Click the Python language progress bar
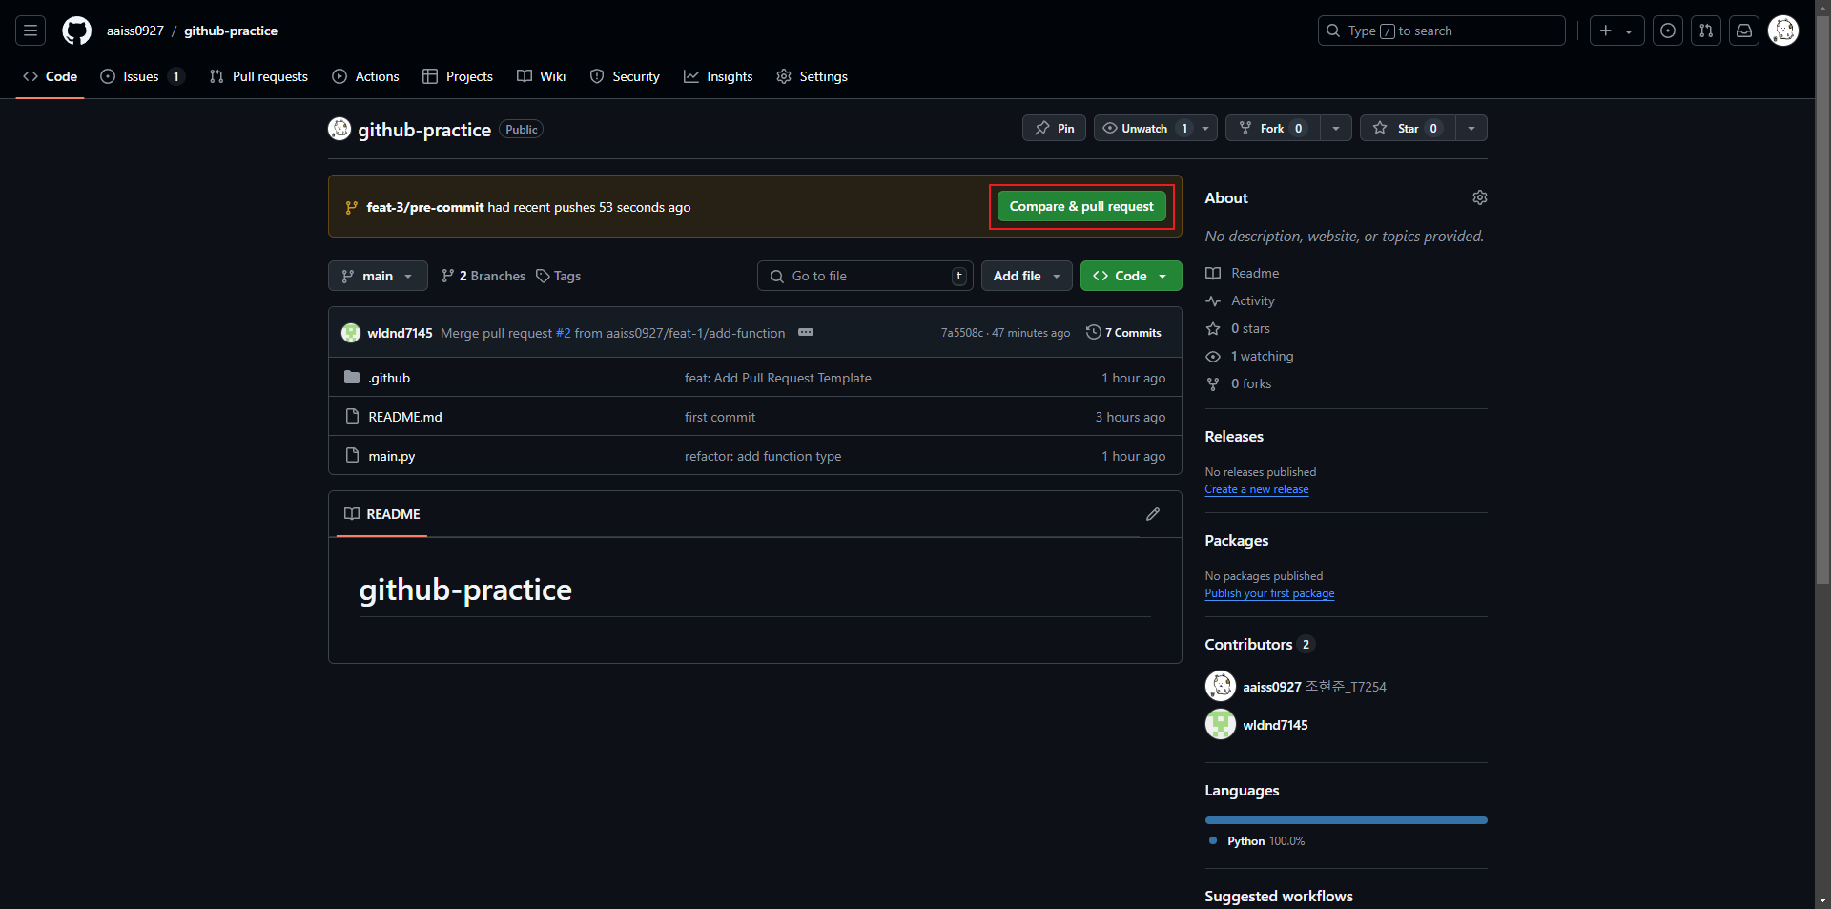The height and width of the screenshot is (909, 1831). [1346, 820]
